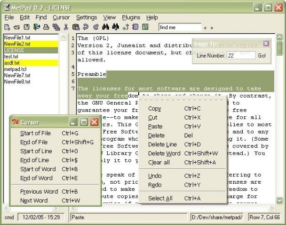Image resolution: width=286 pixels, height=225 pixels.
Task: Select LICENSE in the file list
Action: click(31, 50)
